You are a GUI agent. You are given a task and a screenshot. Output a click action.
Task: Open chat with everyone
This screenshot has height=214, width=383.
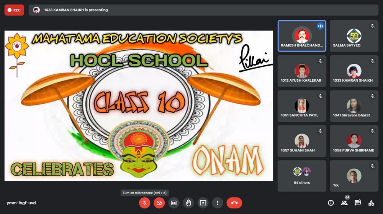[358, 203]
